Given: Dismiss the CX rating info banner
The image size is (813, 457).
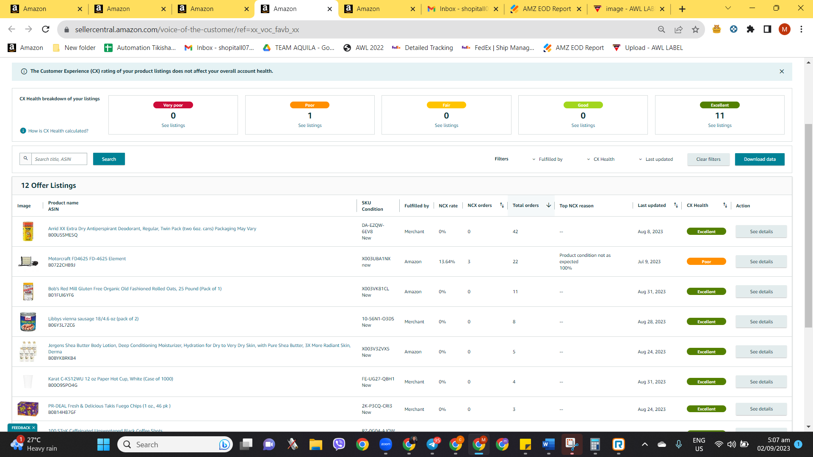Looking at the screenshot, I should (x=782, y=72).
